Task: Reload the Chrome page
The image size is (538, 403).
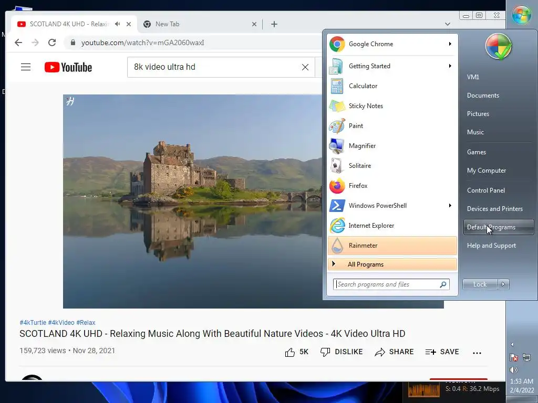Action: point(52,43)
